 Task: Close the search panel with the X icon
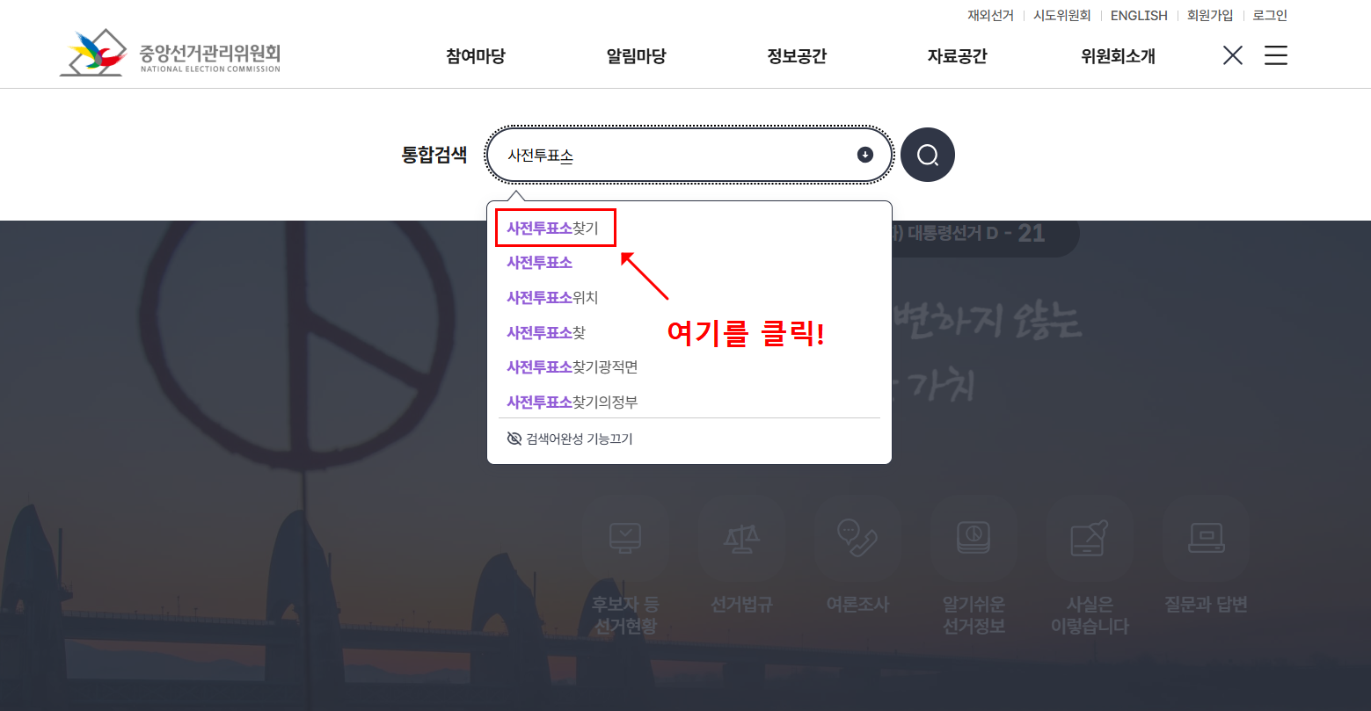(x=1232, y=54)
